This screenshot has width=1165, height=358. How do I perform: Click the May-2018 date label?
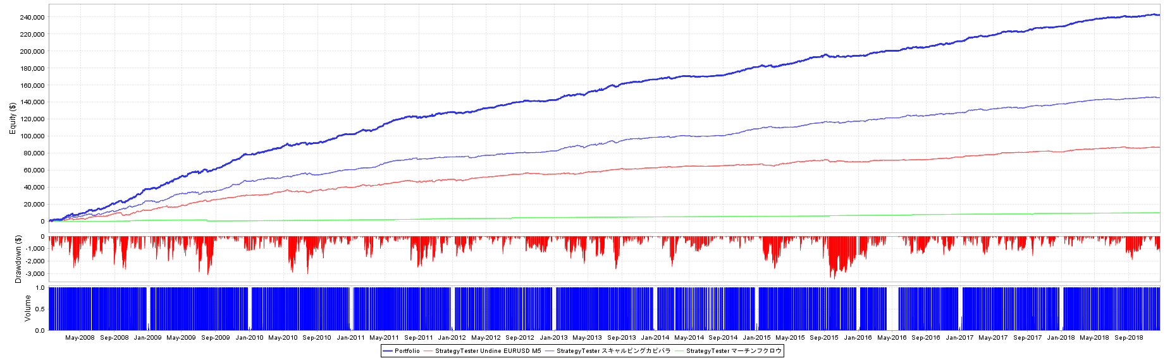point(1094,337)
